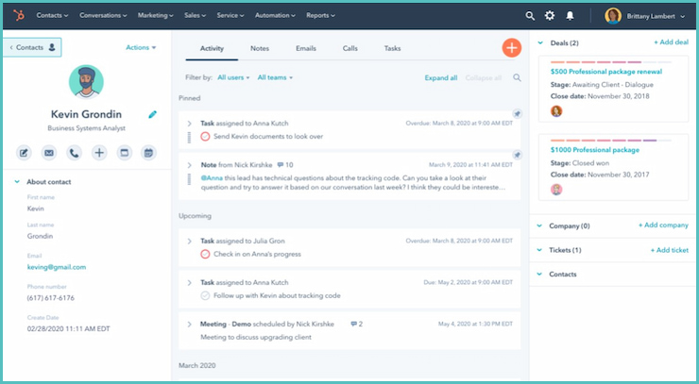Open settings gear icon
This screenshot has width=699, height=384.
(x=550, y=16)
